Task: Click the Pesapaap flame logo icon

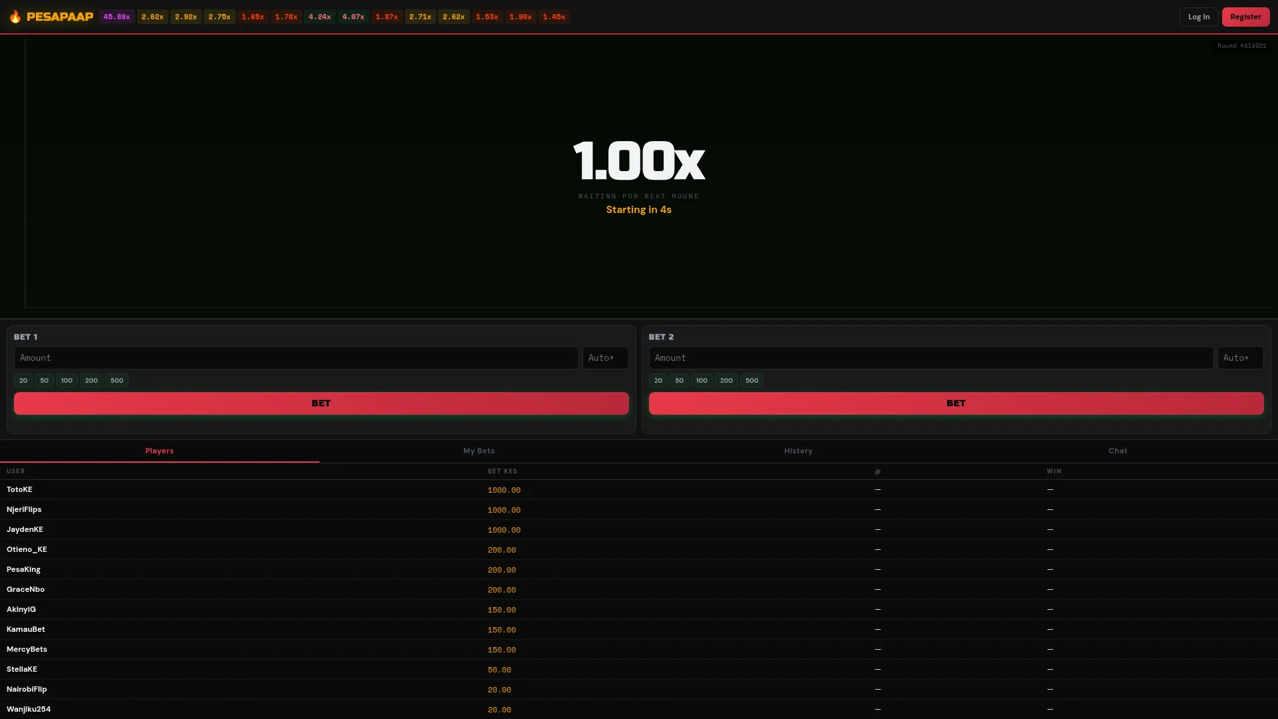Action: [x=15, y=17]
